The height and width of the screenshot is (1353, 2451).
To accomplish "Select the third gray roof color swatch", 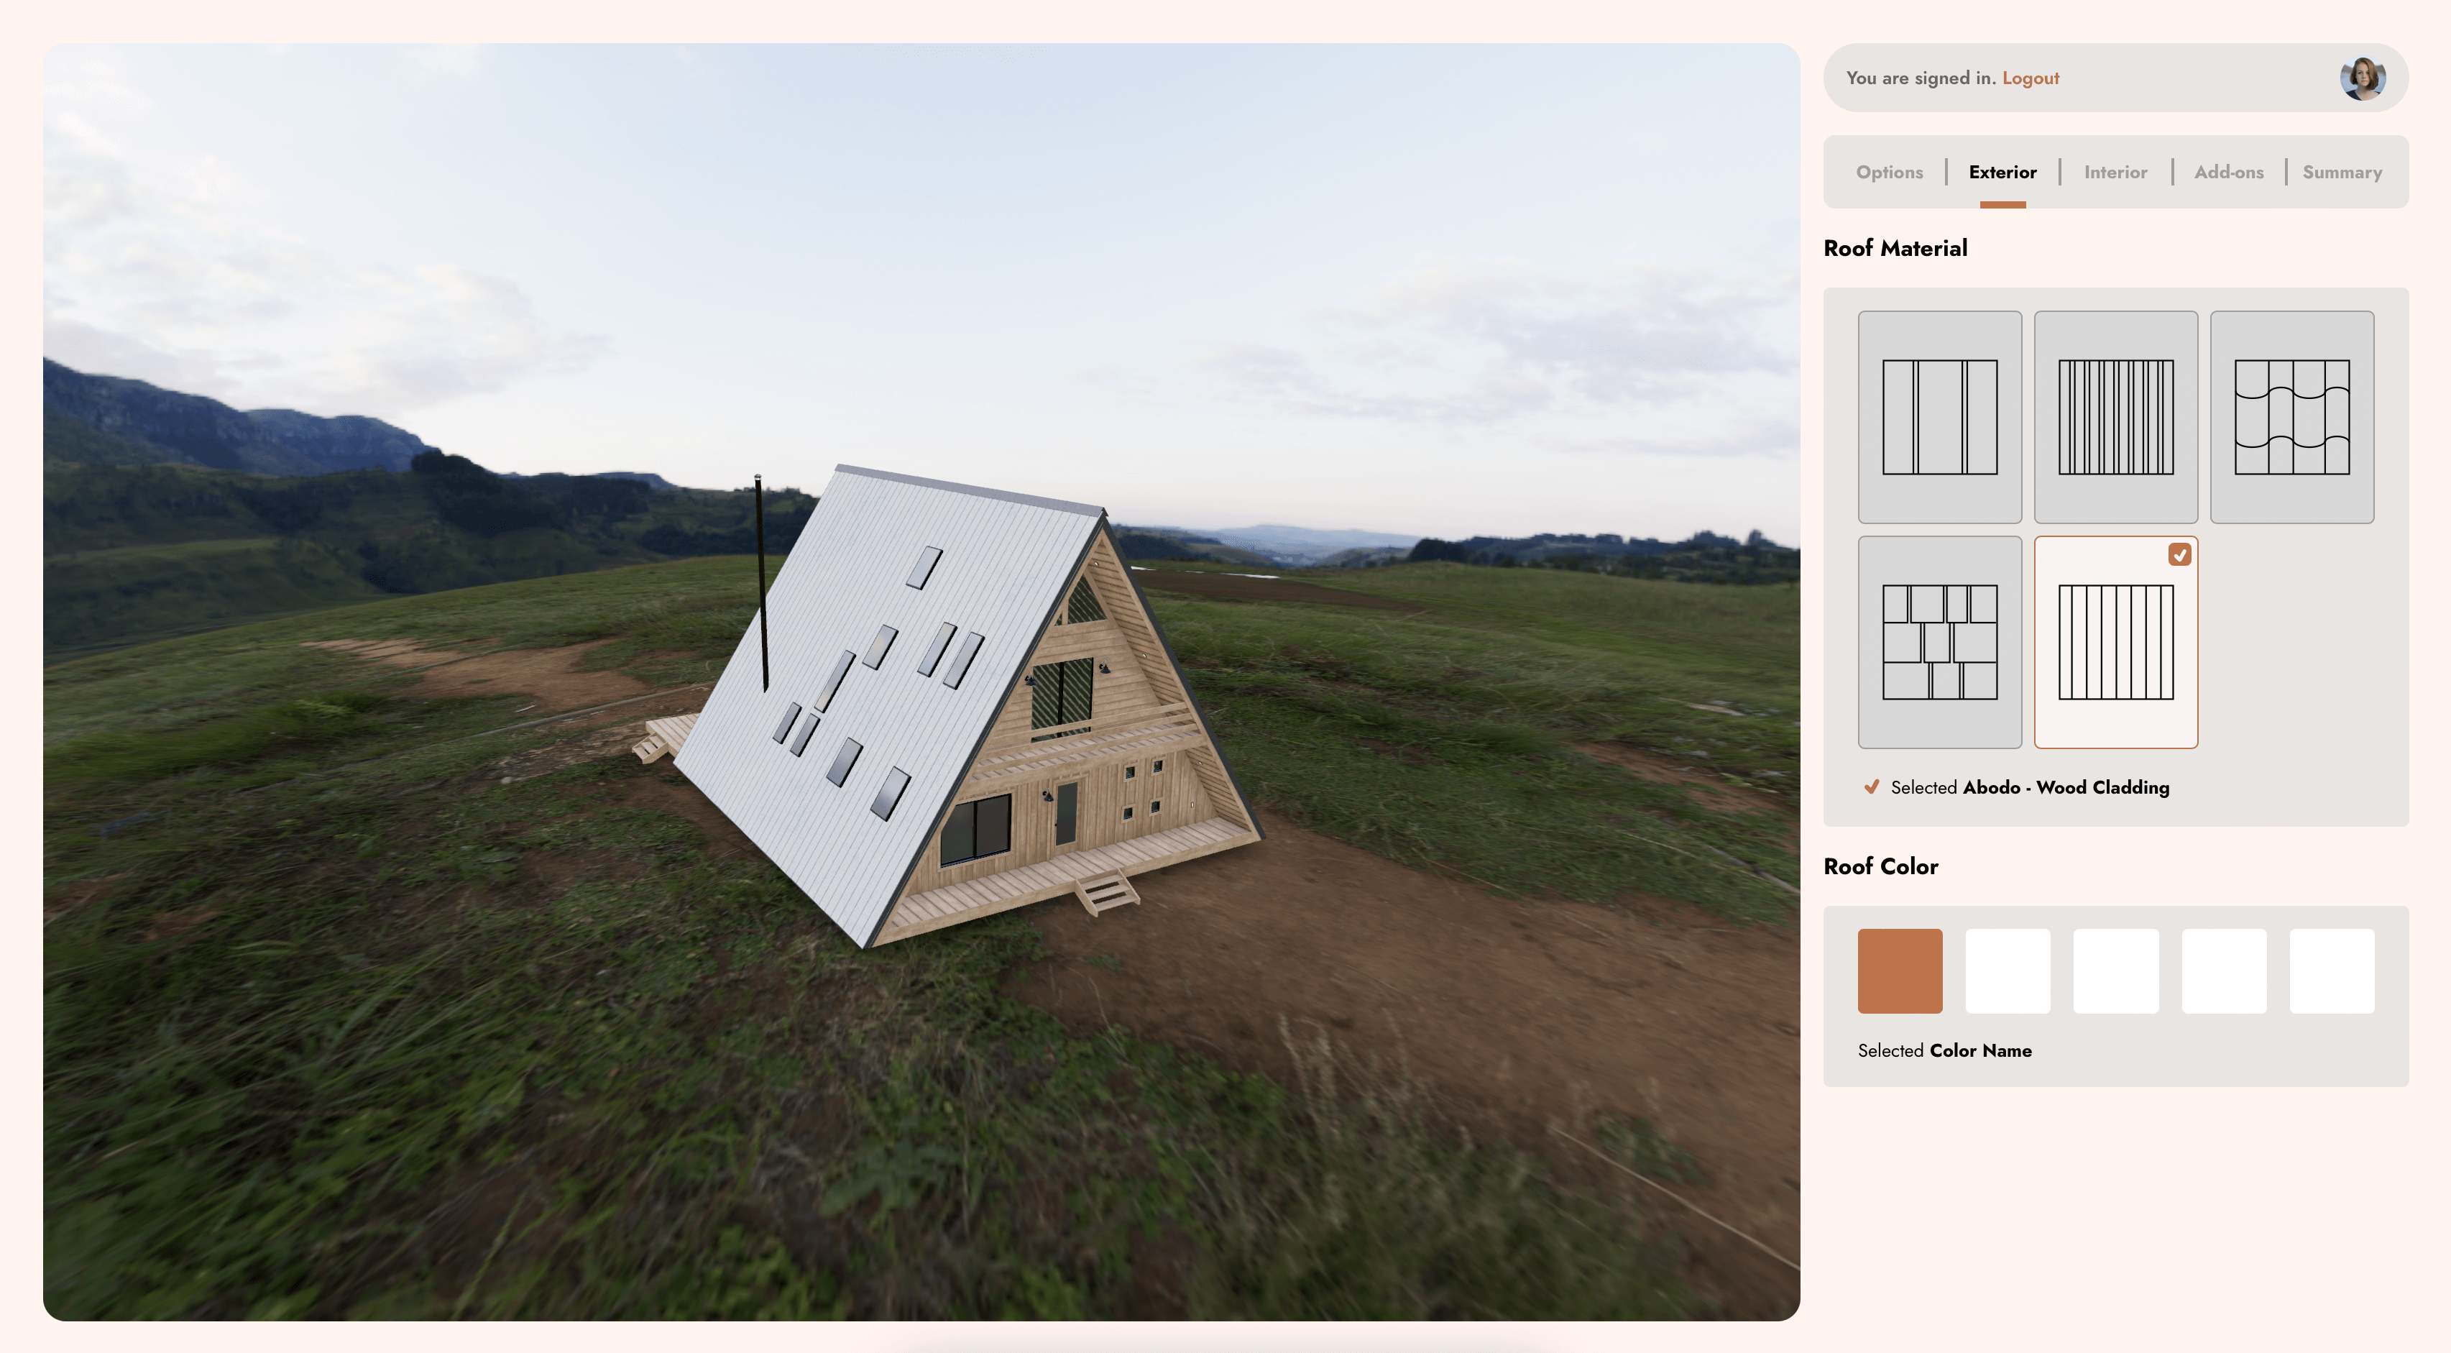I will 2225,971.
